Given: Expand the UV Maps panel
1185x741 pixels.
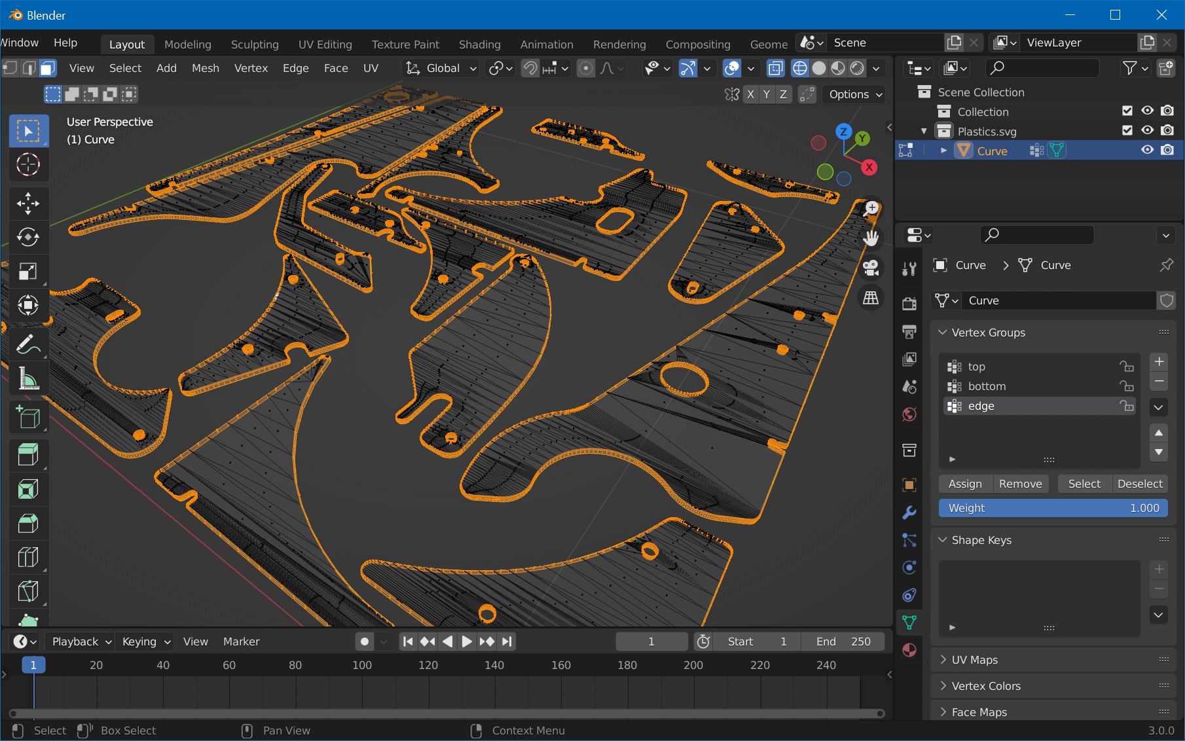Looking at the screenshot, I should [x=943, y=660].
